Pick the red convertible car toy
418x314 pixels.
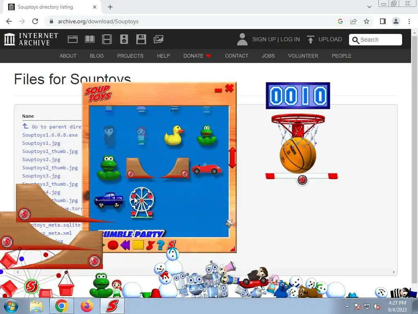tap(206, 169)
